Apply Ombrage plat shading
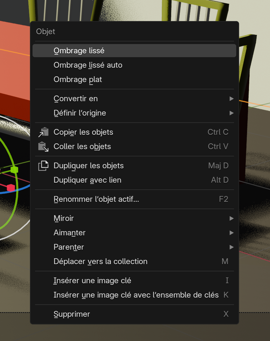 pyautogui.click(x=78, y=80)
